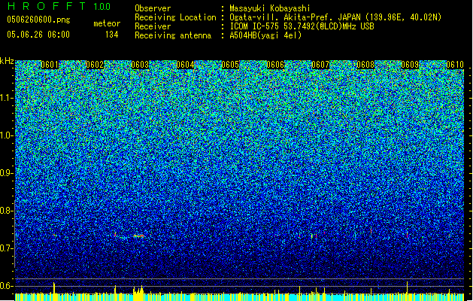The image size is (473, 301).
Task: Click the 0.6 frequency axis label
Action: point(6,286)
